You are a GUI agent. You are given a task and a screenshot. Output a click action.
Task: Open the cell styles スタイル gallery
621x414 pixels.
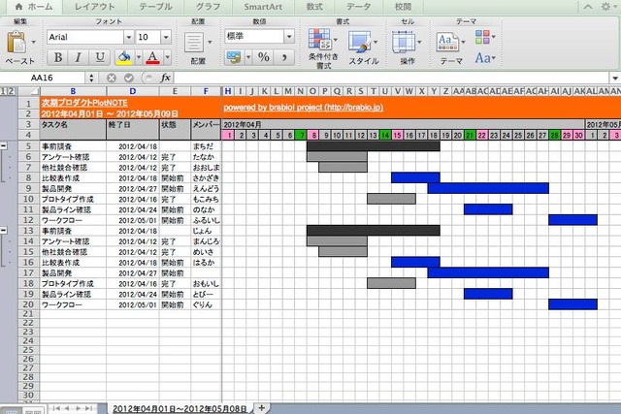click(362, 42)
